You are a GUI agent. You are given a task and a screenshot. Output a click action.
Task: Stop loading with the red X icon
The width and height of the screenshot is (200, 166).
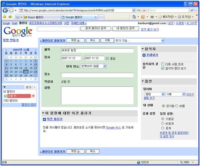(x=144, y=10)
